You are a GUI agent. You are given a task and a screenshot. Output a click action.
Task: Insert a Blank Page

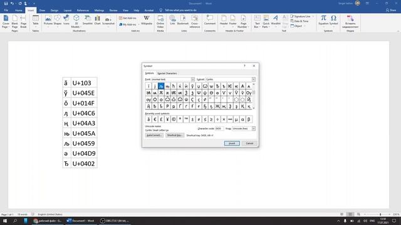(14, 21)
